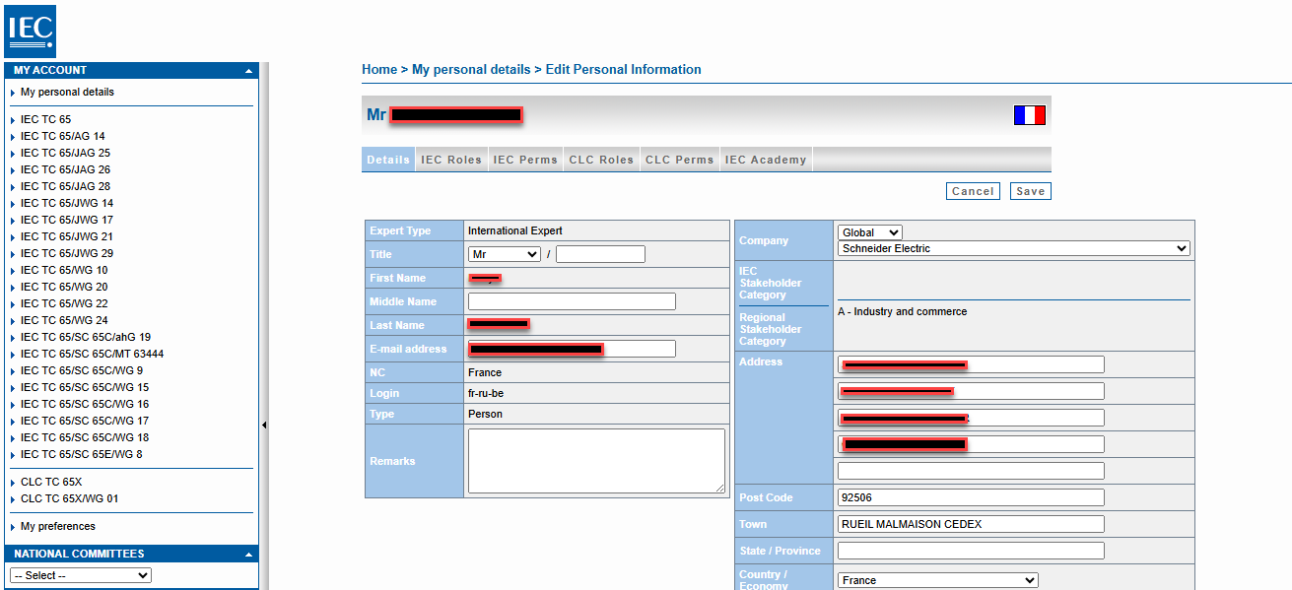Viewport: 1292px width, 590px height.
Task: Open the Country dropdown showing France
Action: point(936,579)
